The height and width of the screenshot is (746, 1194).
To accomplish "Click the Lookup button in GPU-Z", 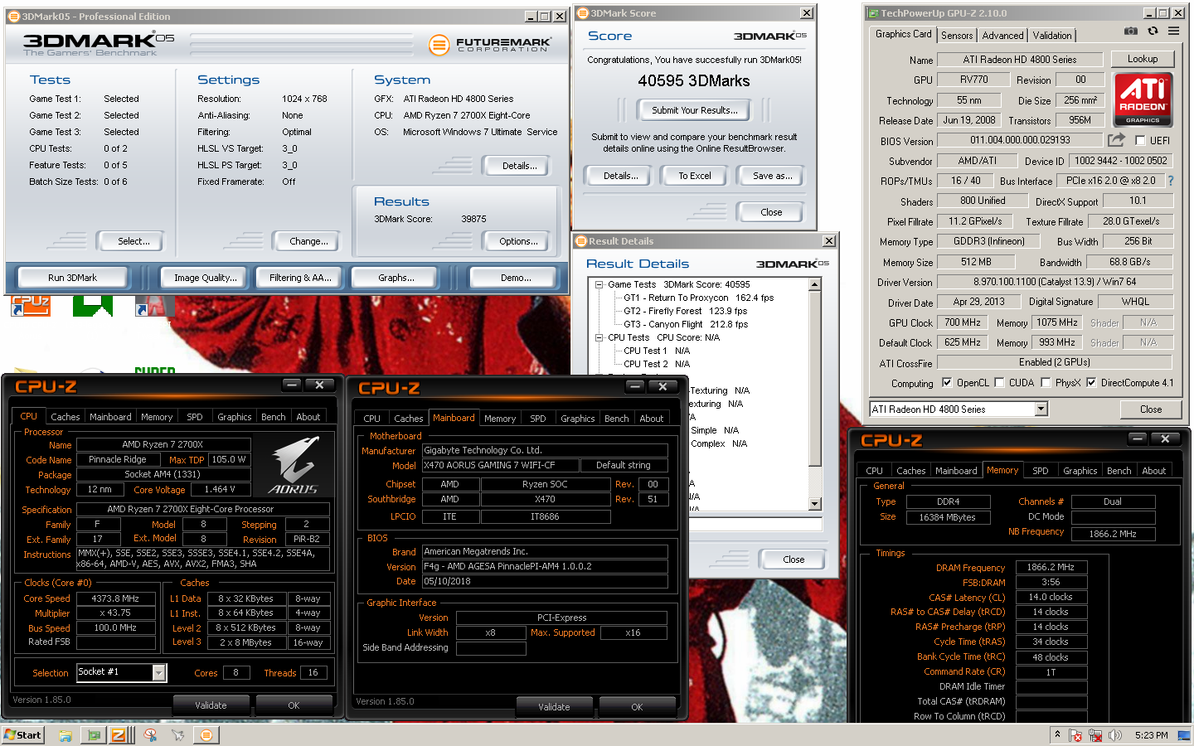I will [x=1143, y=59].
